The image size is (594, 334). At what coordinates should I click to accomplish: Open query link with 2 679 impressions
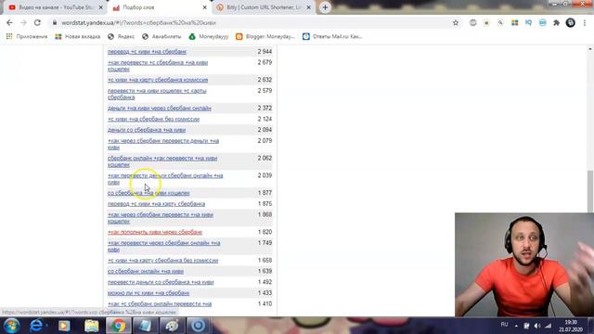coord(158,66)
